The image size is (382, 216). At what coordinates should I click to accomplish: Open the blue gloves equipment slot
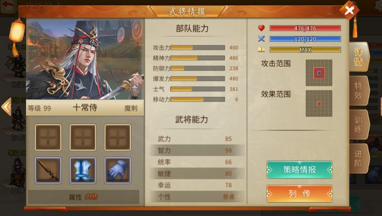point(118,170)
